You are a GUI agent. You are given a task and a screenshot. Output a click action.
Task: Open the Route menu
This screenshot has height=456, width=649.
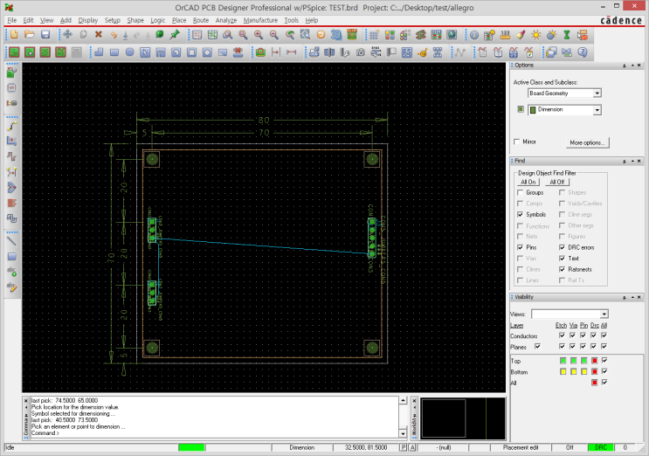tap(201, 19)
